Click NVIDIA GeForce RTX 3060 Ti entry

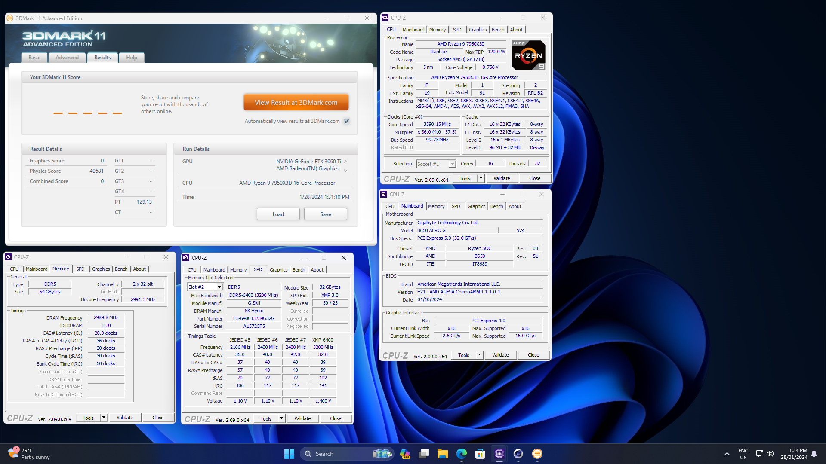tap(308, 162)
